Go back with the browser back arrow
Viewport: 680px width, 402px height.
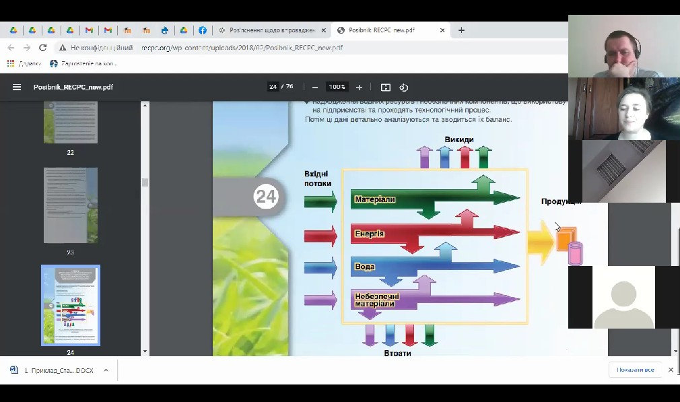pos(11,48)
